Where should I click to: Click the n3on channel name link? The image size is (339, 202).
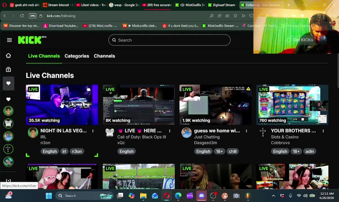point(45,143)
